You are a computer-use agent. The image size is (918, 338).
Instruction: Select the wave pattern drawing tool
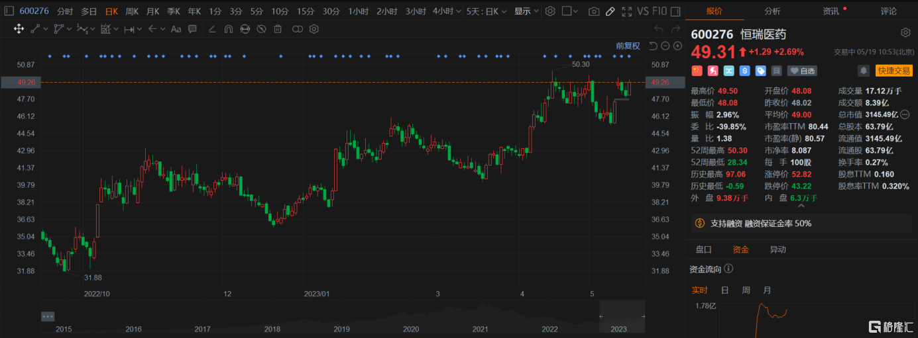coord(82,28)
